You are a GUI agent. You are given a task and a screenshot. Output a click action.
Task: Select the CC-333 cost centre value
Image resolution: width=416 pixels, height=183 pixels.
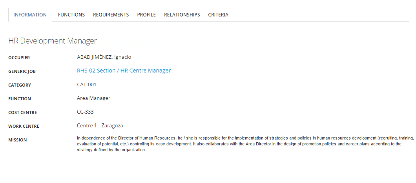coord(85,112)
